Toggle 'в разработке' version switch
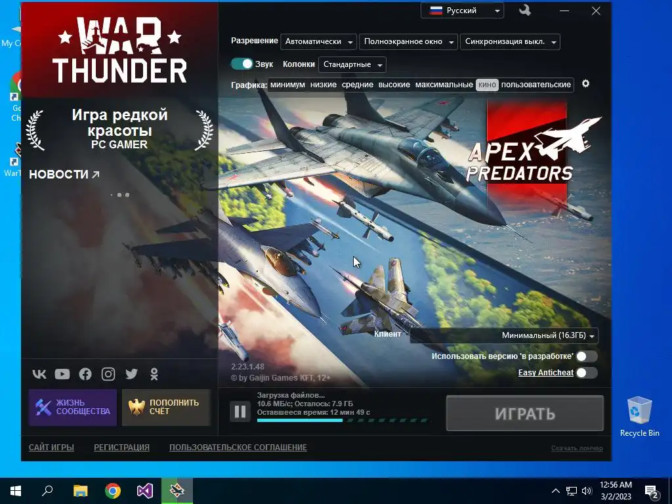 pyautogui.click(x=586, y=356)
